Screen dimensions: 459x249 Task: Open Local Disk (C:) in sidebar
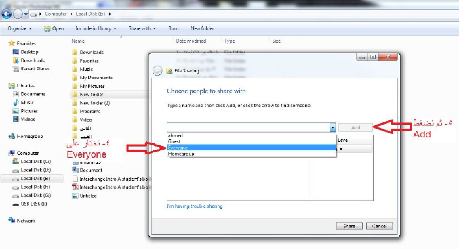32,162
